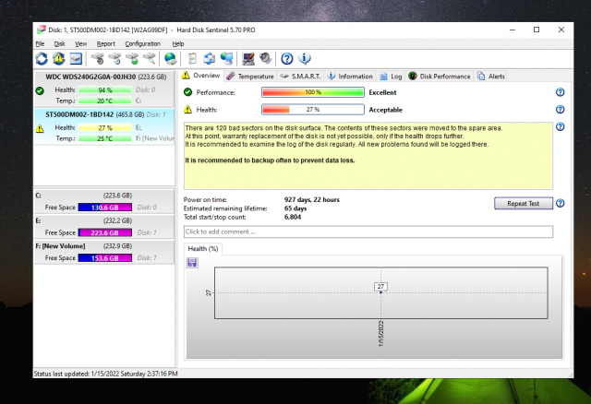Switch to the Temperature tab
591x404 pixels.
click(249, 76)
